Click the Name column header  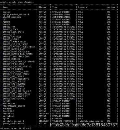coord(5,7)
